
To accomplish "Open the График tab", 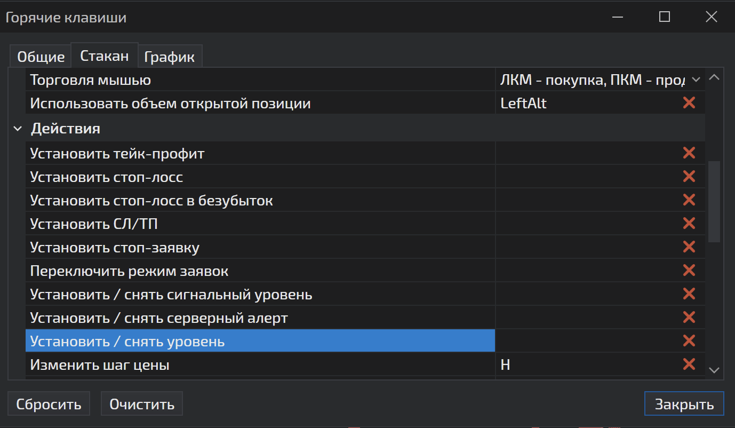I will [170, 57].
